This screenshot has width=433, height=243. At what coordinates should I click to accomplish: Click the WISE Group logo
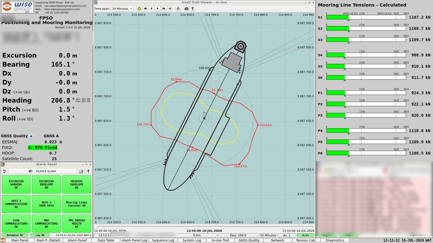point(17,7)
